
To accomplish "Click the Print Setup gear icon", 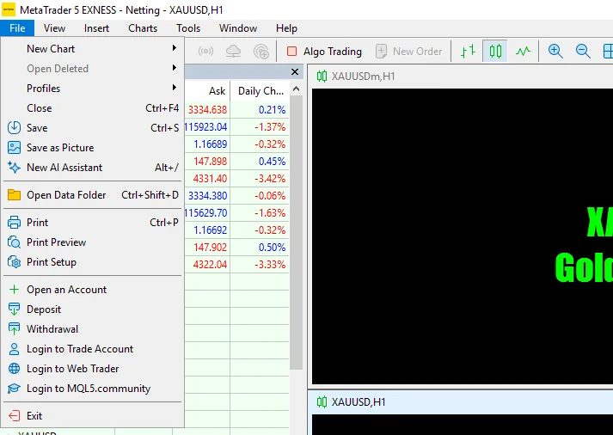I will [14, 262].
